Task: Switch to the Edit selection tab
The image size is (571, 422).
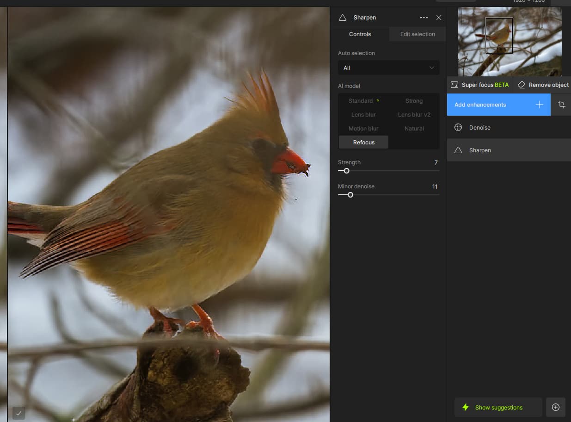Action: pyautogui.click(x=417, y=34)
